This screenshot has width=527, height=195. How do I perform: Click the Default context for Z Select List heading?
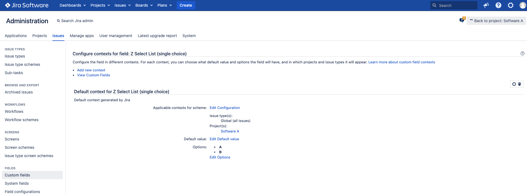tap(121, 92)
